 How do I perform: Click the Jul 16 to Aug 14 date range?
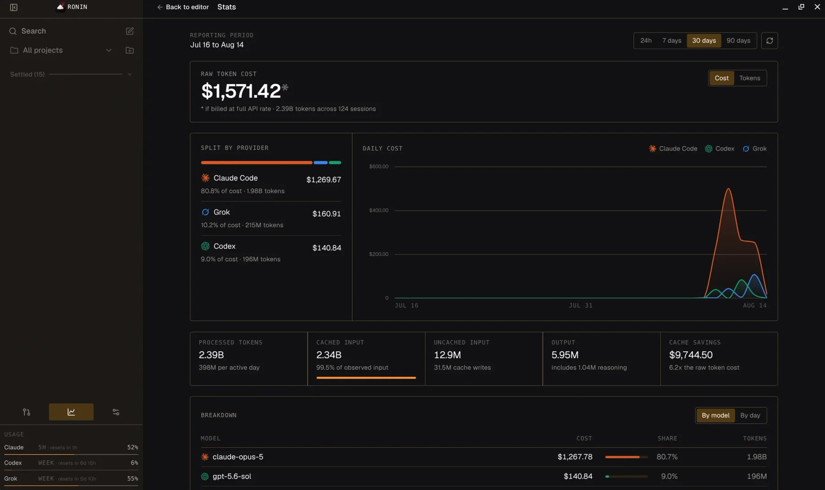(217, 45)
